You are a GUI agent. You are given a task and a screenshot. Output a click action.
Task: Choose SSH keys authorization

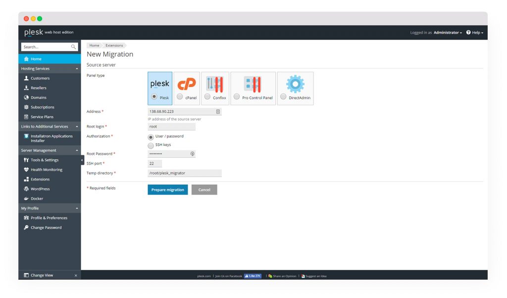tap(151, 146)
